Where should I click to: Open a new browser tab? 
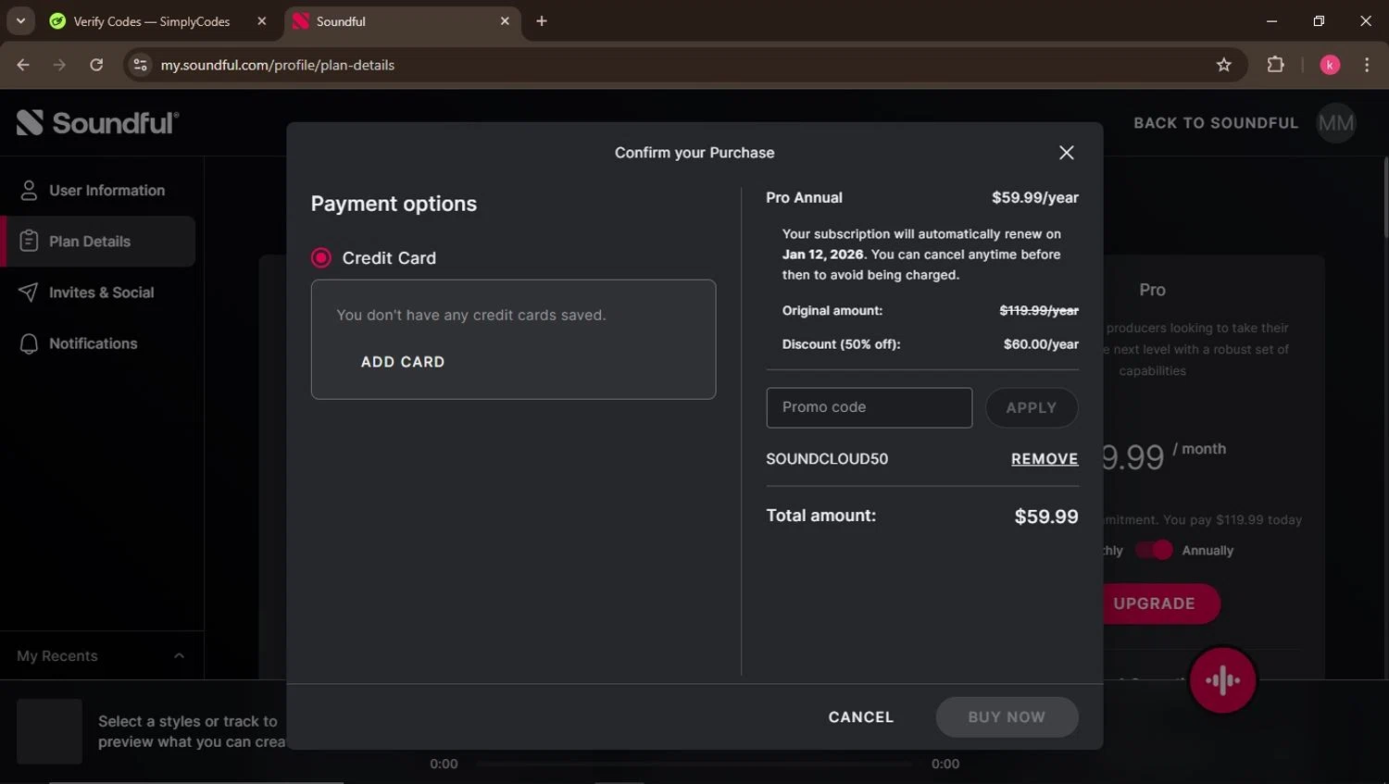click(x=542, y=21)
